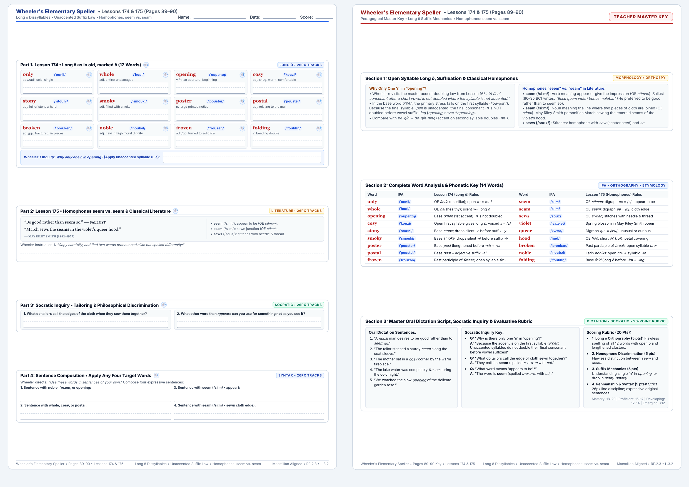
Task: Click writing line under noble, frozen, opening prompt
Action: pos(95,396)
